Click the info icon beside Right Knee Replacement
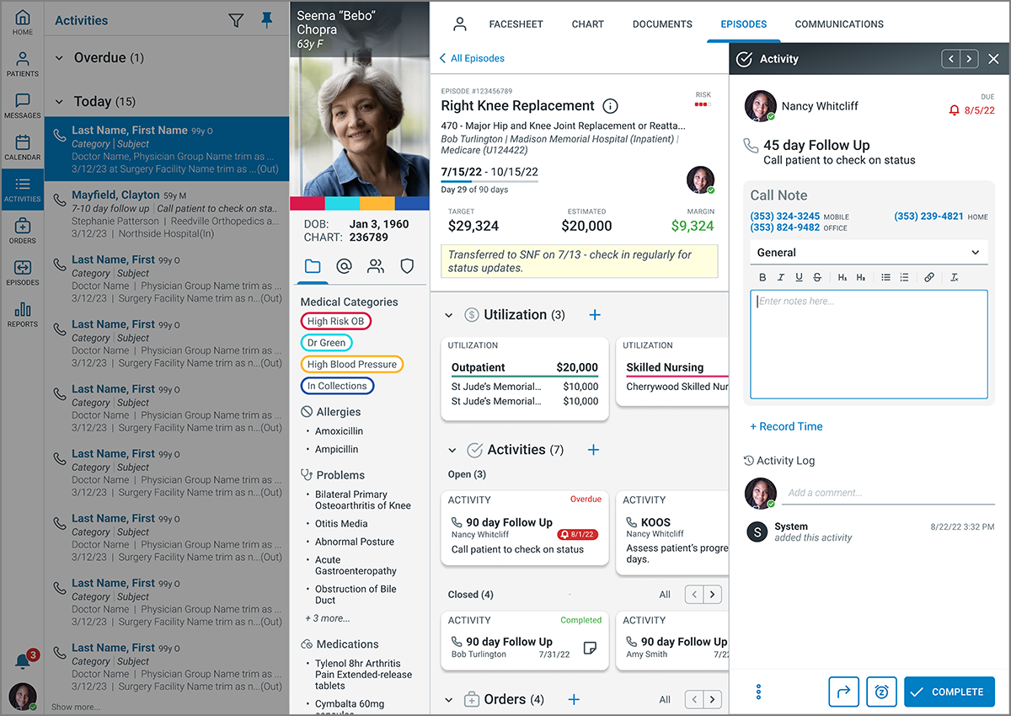This screenshot has width=1011, height=716. point(611,106)
